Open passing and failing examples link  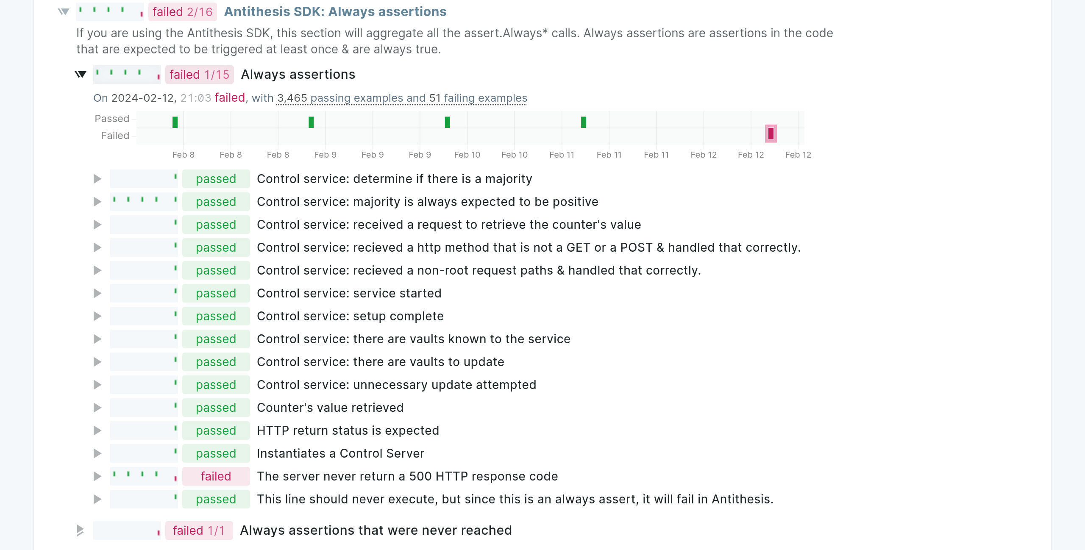click(402, 98)
